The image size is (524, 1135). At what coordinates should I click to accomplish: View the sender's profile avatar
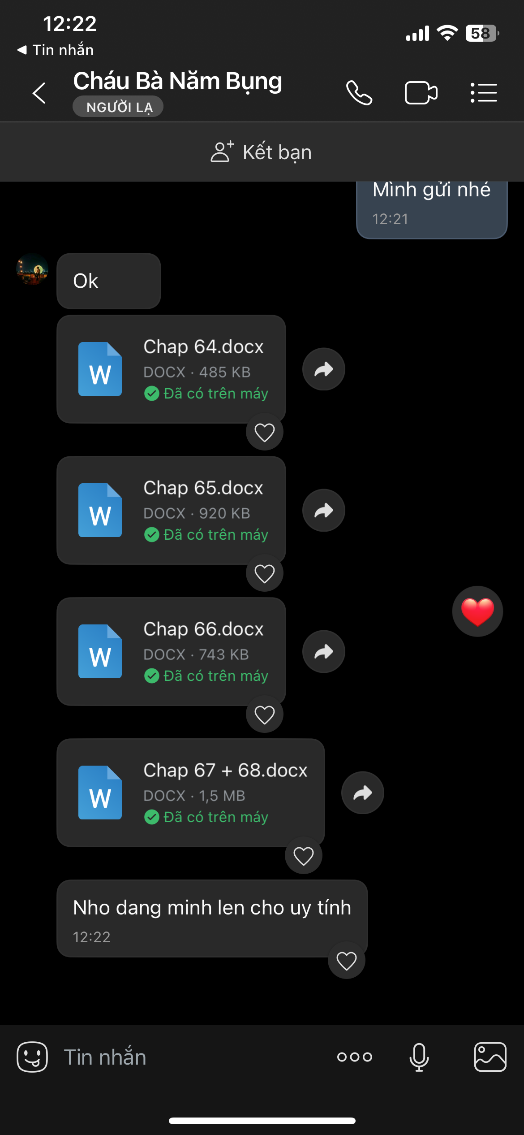coord(32,269)
